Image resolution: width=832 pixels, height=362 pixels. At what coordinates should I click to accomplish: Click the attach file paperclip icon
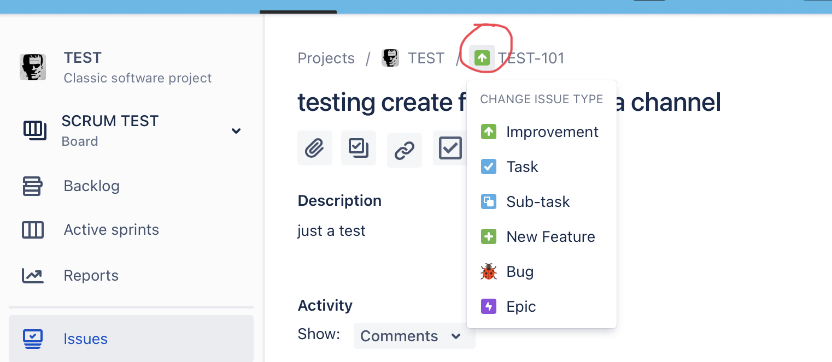coord(315,147)
